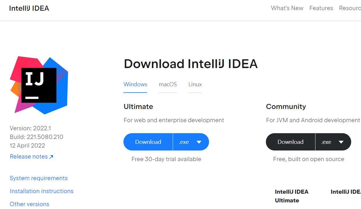361x209 pixels.
Task: Expand Ultimate .exe installer type dropdown
Action: point(191,142)
